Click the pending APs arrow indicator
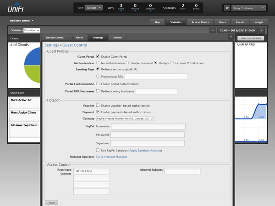 [151, 11]
